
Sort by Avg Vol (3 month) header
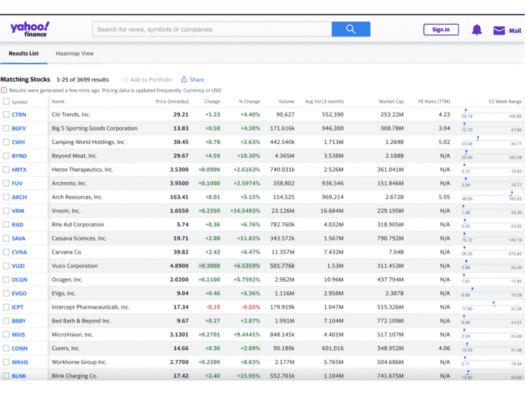(325, 101)
